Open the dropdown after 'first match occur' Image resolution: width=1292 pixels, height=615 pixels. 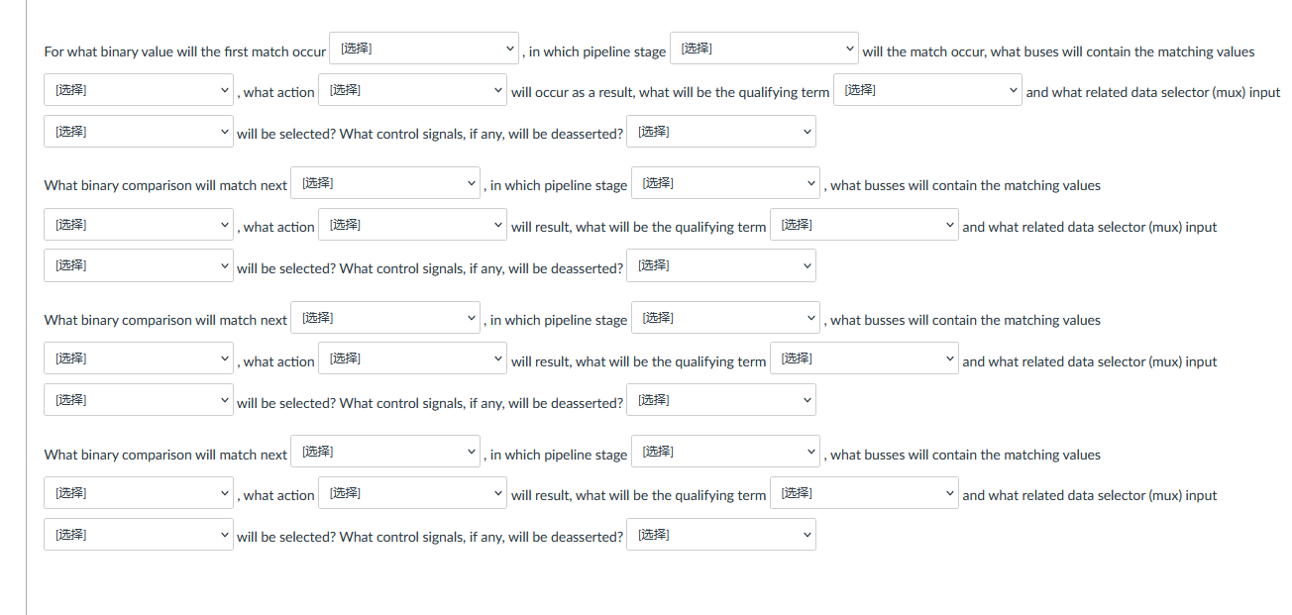point(425,49)
